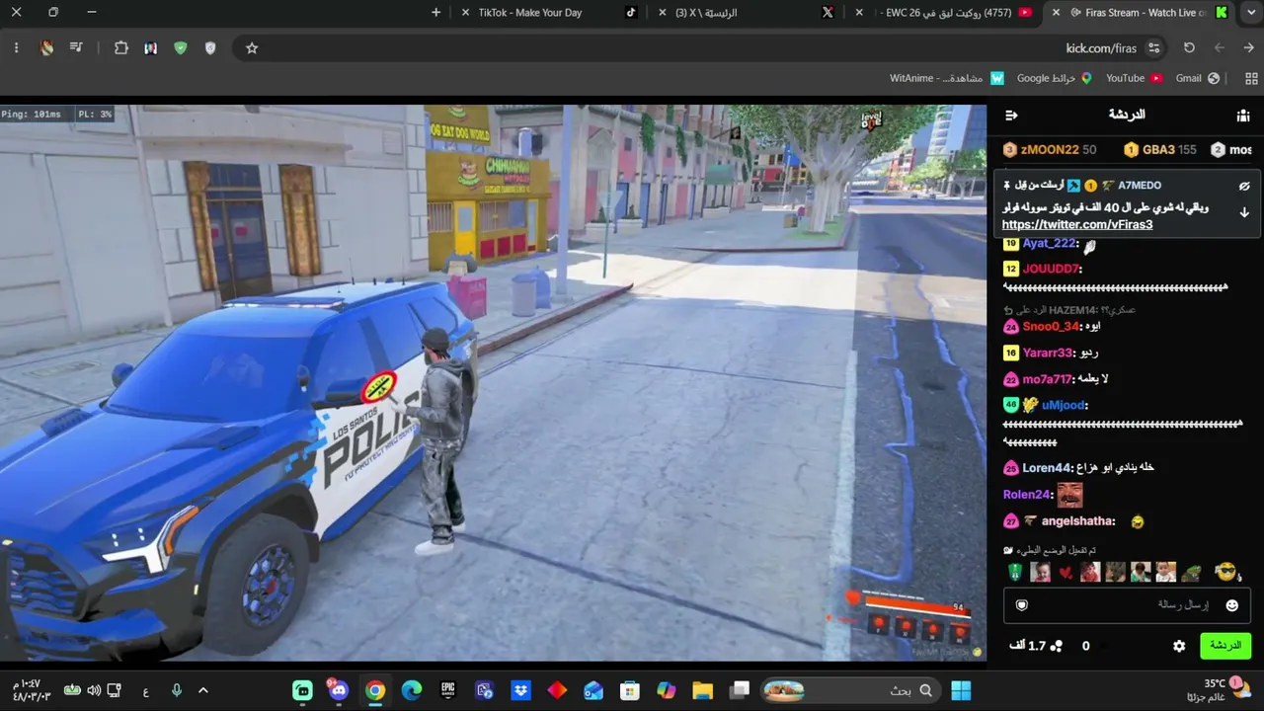
Task: Open Dropbox from the taskbar
Action: [x=520, y=690]
